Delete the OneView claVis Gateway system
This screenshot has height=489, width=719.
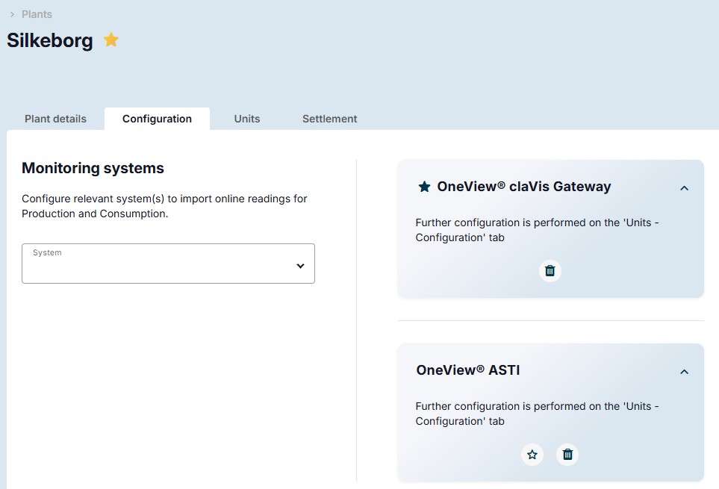[550, 271]
